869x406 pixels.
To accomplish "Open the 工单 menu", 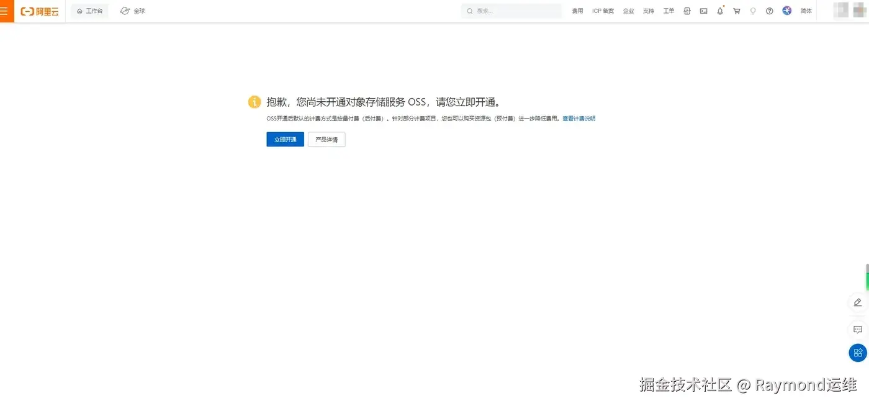I will (x=669, y=11).
